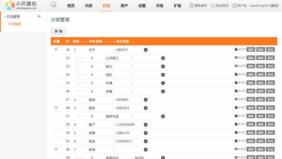Viewport: 282px width, 159px height.
Task: Click the plus icon in 能力 row
Action: tap(163, 66)
